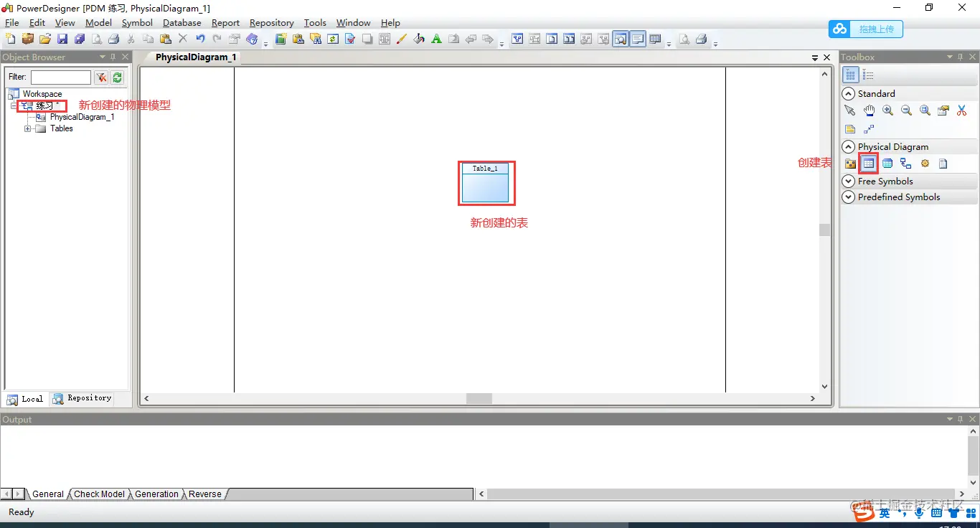Viewport: 980px width, 528px height.
Task: Save the model with the floppy disk icon
Action: point(62,39)
